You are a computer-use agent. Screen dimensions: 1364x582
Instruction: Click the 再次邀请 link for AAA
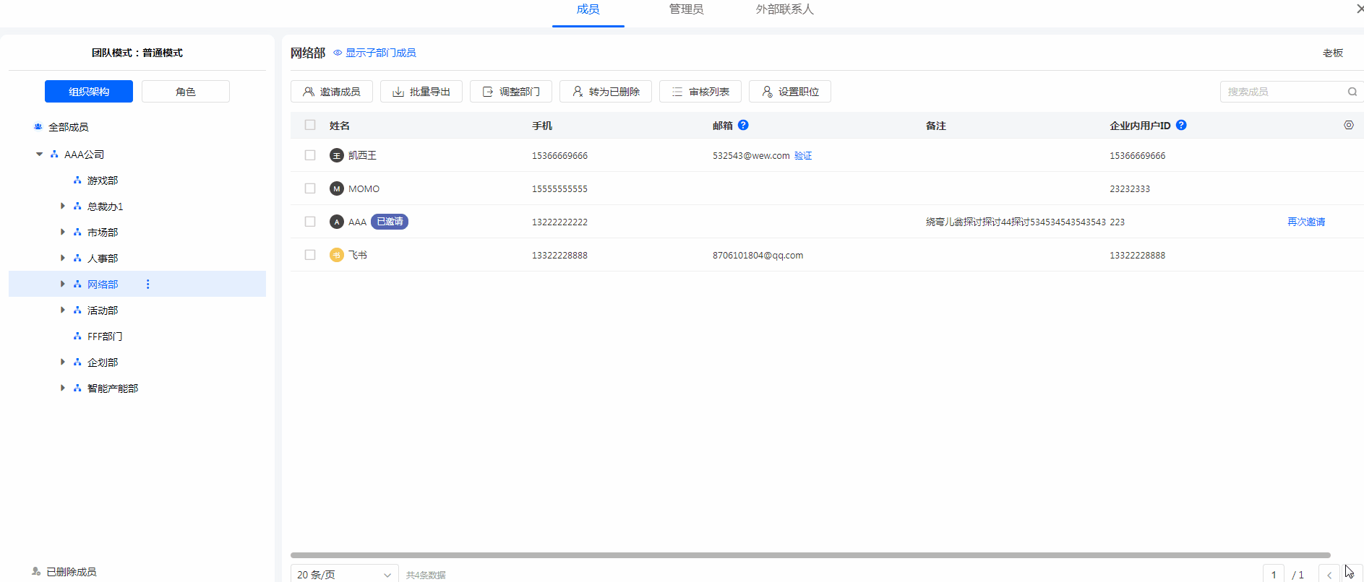click(x=1305, y=222)
